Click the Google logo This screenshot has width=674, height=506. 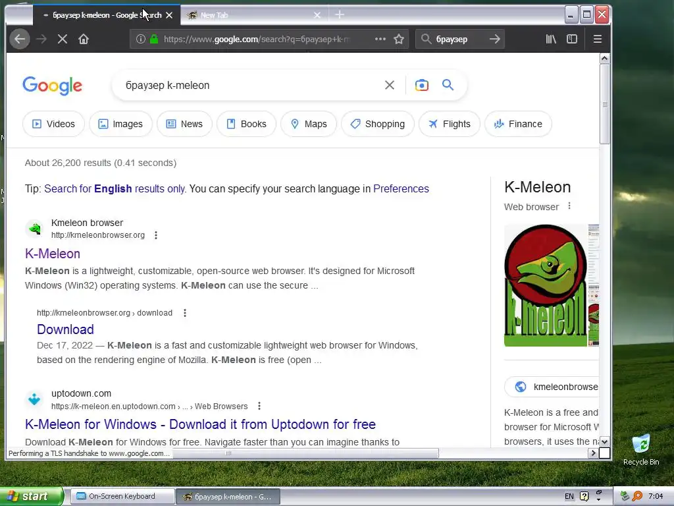tap(53, 86)
